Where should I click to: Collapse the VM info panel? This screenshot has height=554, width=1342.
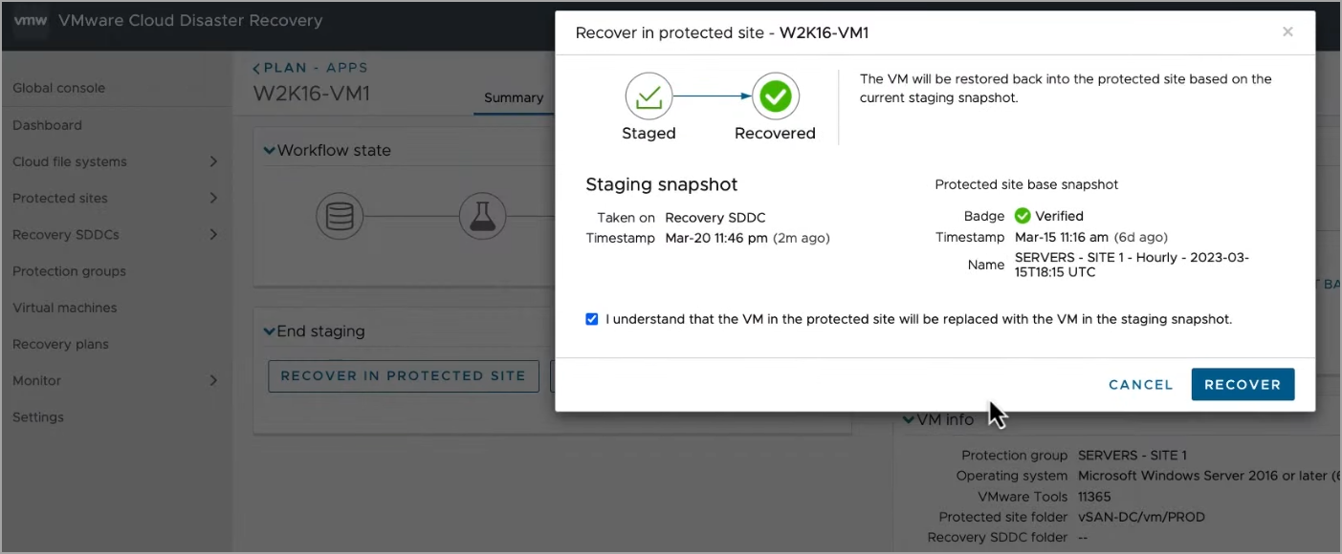pos(909,419)
